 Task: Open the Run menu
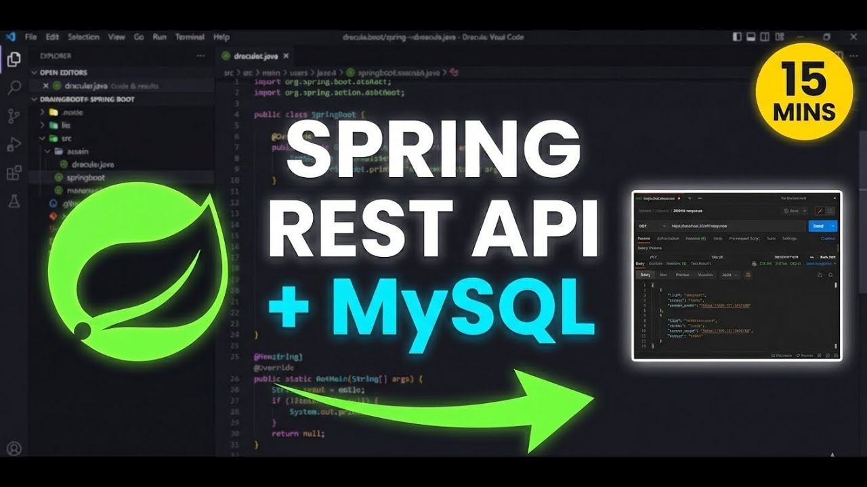160,37
